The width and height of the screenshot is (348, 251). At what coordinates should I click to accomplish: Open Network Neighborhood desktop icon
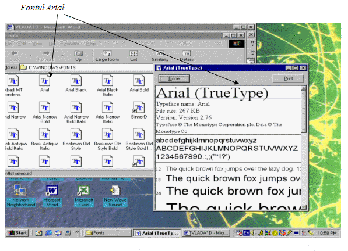(x=20, y=196)
